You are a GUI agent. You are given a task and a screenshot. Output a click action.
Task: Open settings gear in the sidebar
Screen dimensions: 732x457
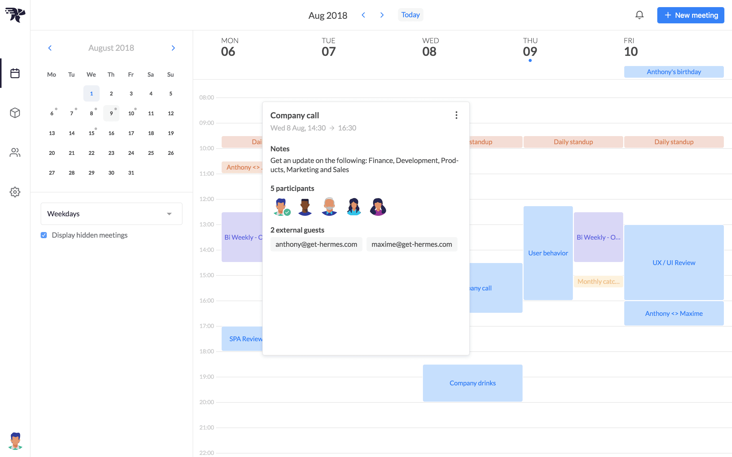pos(15,192)
